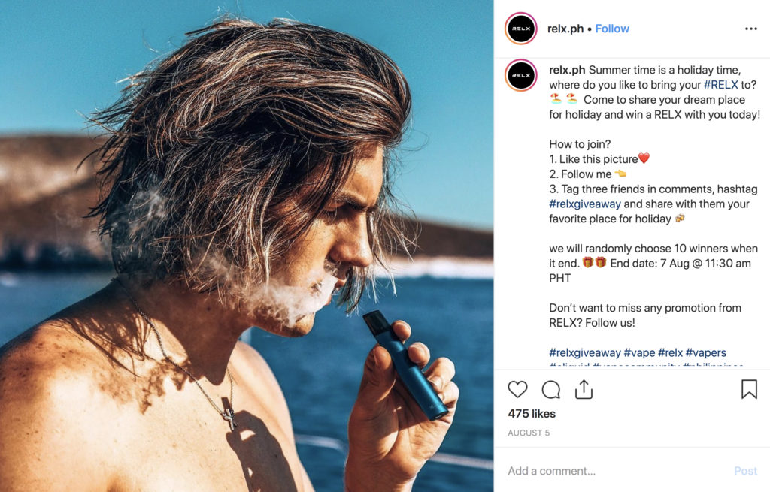Image resolution: width=770 pixels, height=492 pixels.
Task: Save the post with the bookmark icon
Action: pyautogui.click(x=749, y=389)
